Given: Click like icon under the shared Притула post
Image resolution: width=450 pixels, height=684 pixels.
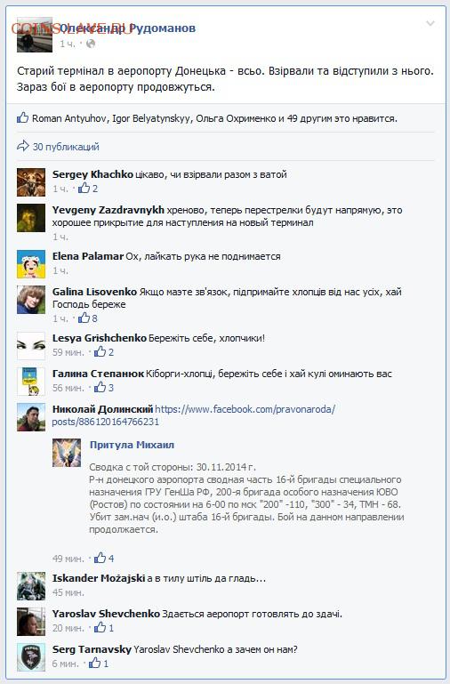Looking at the screenshot, I should [100, 558].
